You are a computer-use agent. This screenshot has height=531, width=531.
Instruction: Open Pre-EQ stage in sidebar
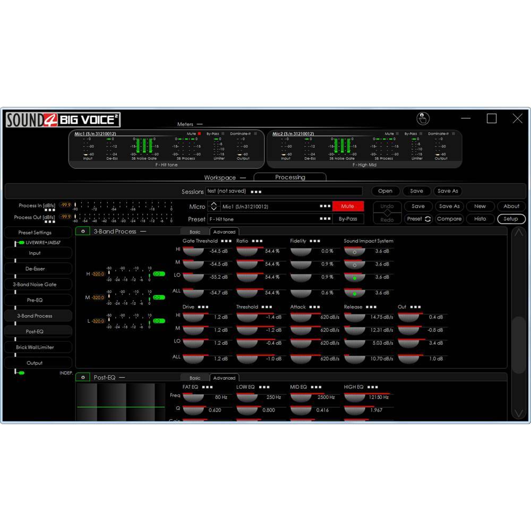point(38,300)
